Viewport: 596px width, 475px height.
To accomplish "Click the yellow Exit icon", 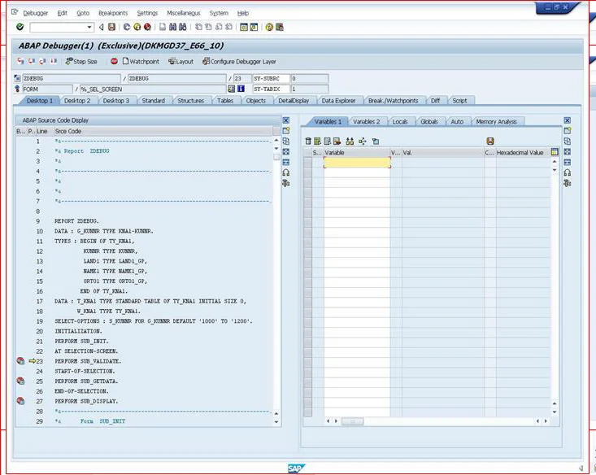I will (x=137, y=27).
